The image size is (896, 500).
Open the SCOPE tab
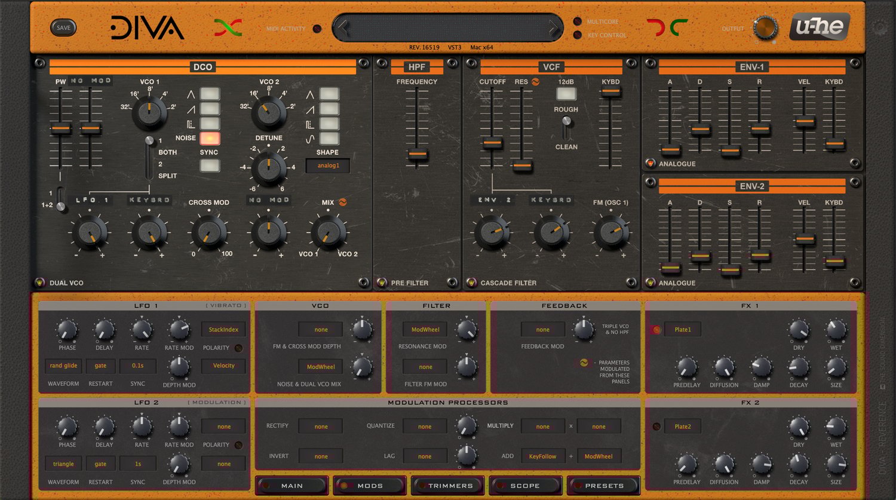pos(525,486)
